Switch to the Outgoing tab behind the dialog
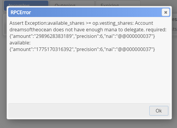This screenshot has width=177, height=128. click(x=72, y=3)
